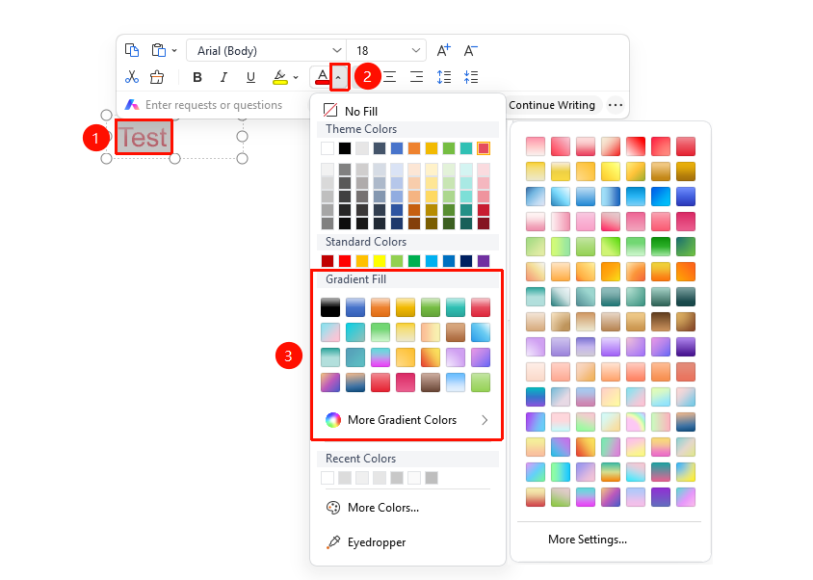
Task: Decrease font size with the A- icon
Action: 470,50
